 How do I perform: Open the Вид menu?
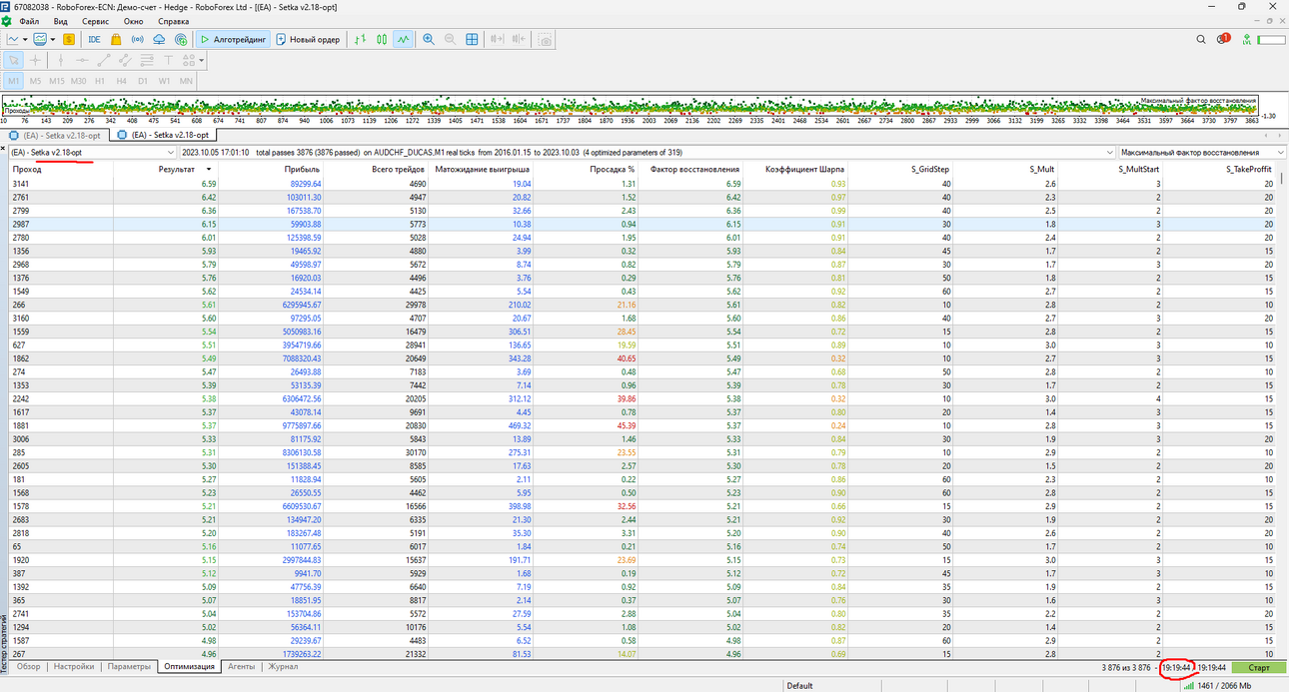[61, 21]
